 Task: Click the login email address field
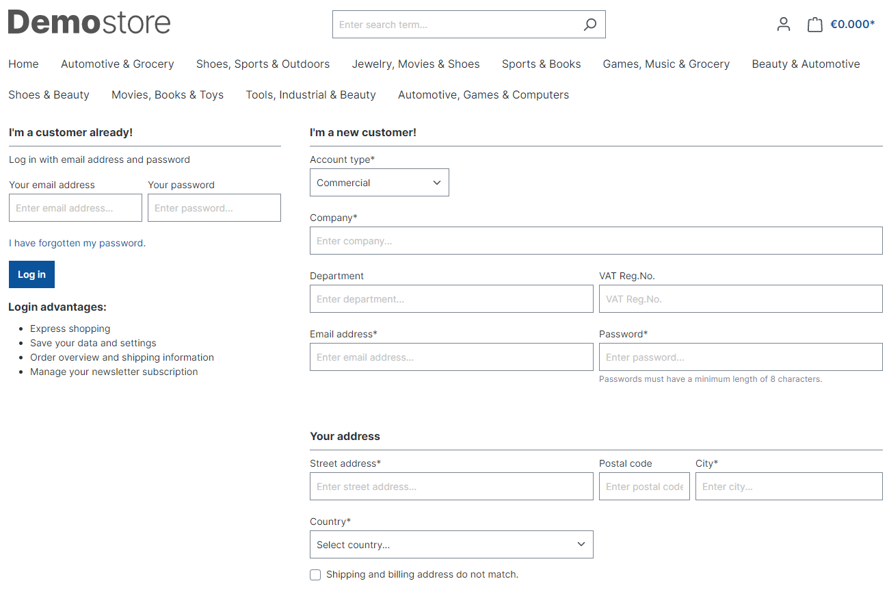(75, 208)
